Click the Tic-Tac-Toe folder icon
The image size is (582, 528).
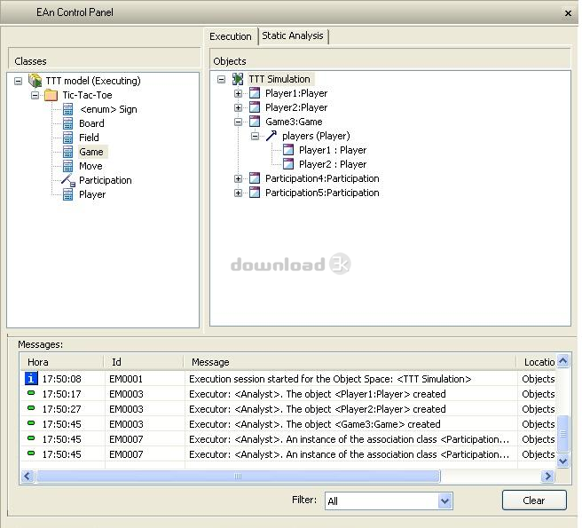pos(51,95)
